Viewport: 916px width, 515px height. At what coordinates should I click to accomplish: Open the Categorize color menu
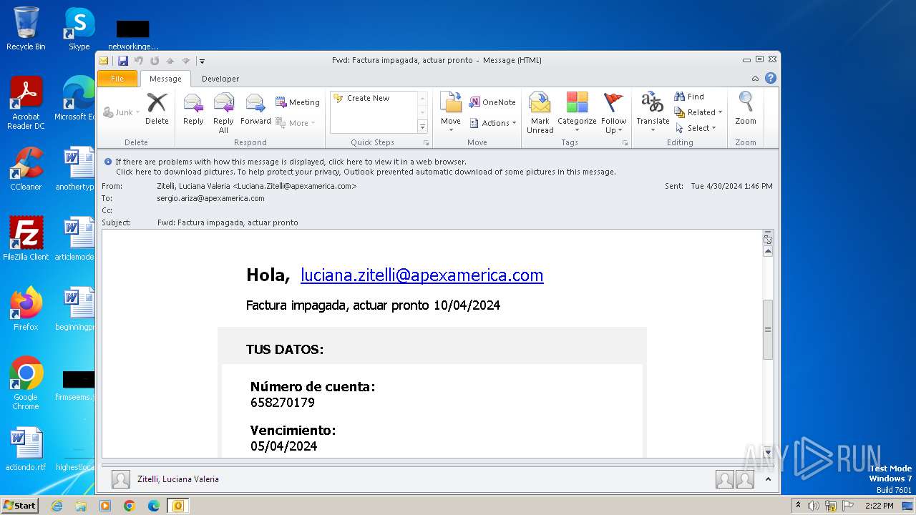(577, 112)
